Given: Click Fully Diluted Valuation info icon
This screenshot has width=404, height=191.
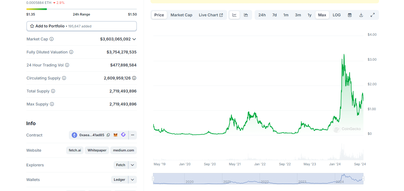Looking at the screenshot, I should pyautogui.click(x=71, y=52).
